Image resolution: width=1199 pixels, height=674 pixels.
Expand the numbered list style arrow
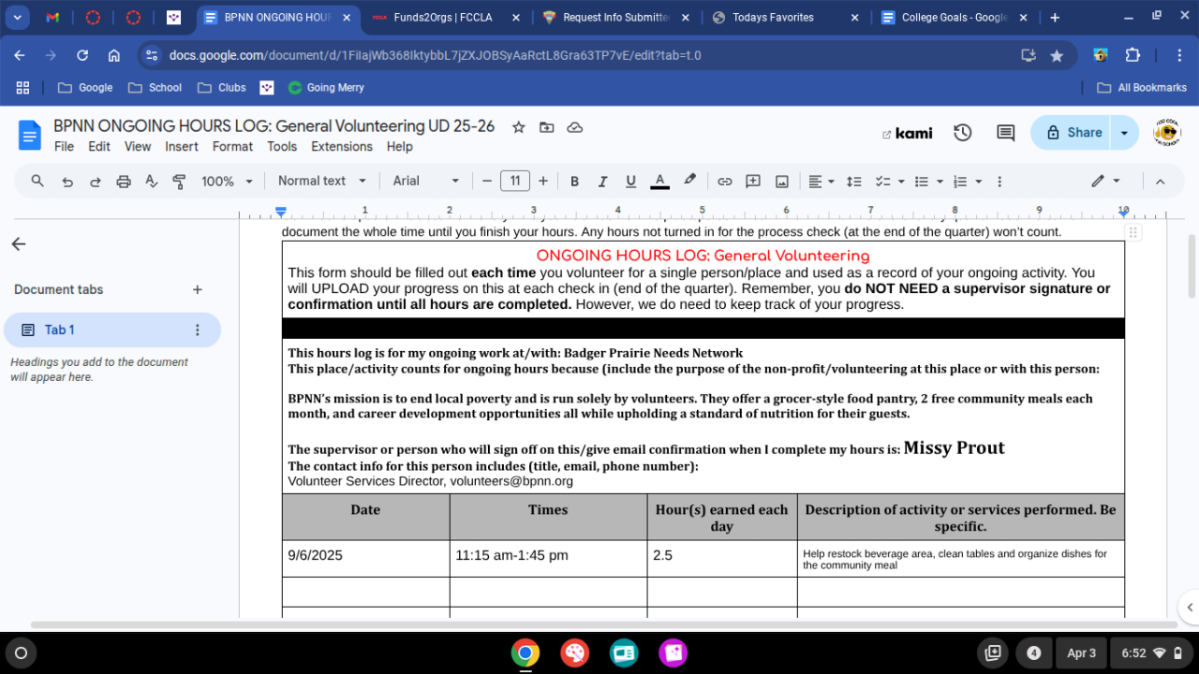coord(979,182)
